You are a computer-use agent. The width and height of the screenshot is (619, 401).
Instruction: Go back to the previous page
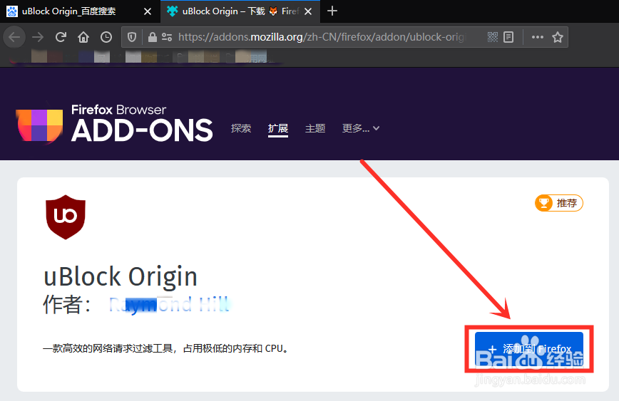tap(14, 38)
